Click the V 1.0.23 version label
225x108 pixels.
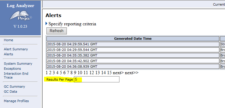20,26
